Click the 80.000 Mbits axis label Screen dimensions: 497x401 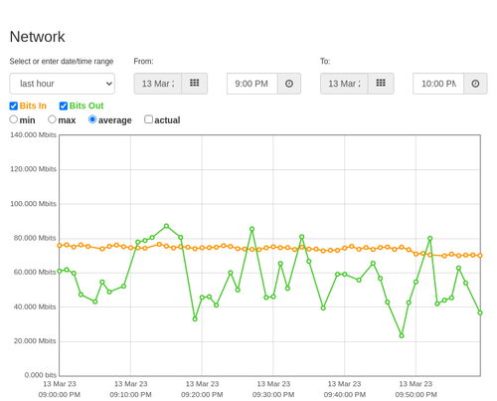(35, 238)
